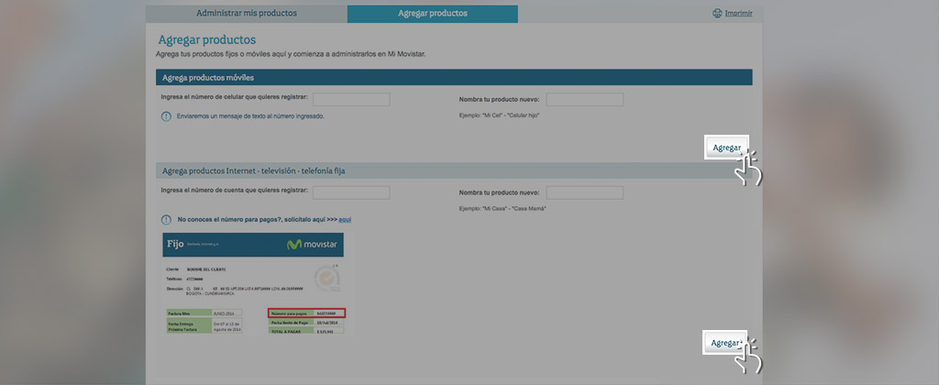Click the 'Enviaremos un mensaje de texto' notice
Image resolution: width=939 pixels, height=385 pixels.
[250, 116]
